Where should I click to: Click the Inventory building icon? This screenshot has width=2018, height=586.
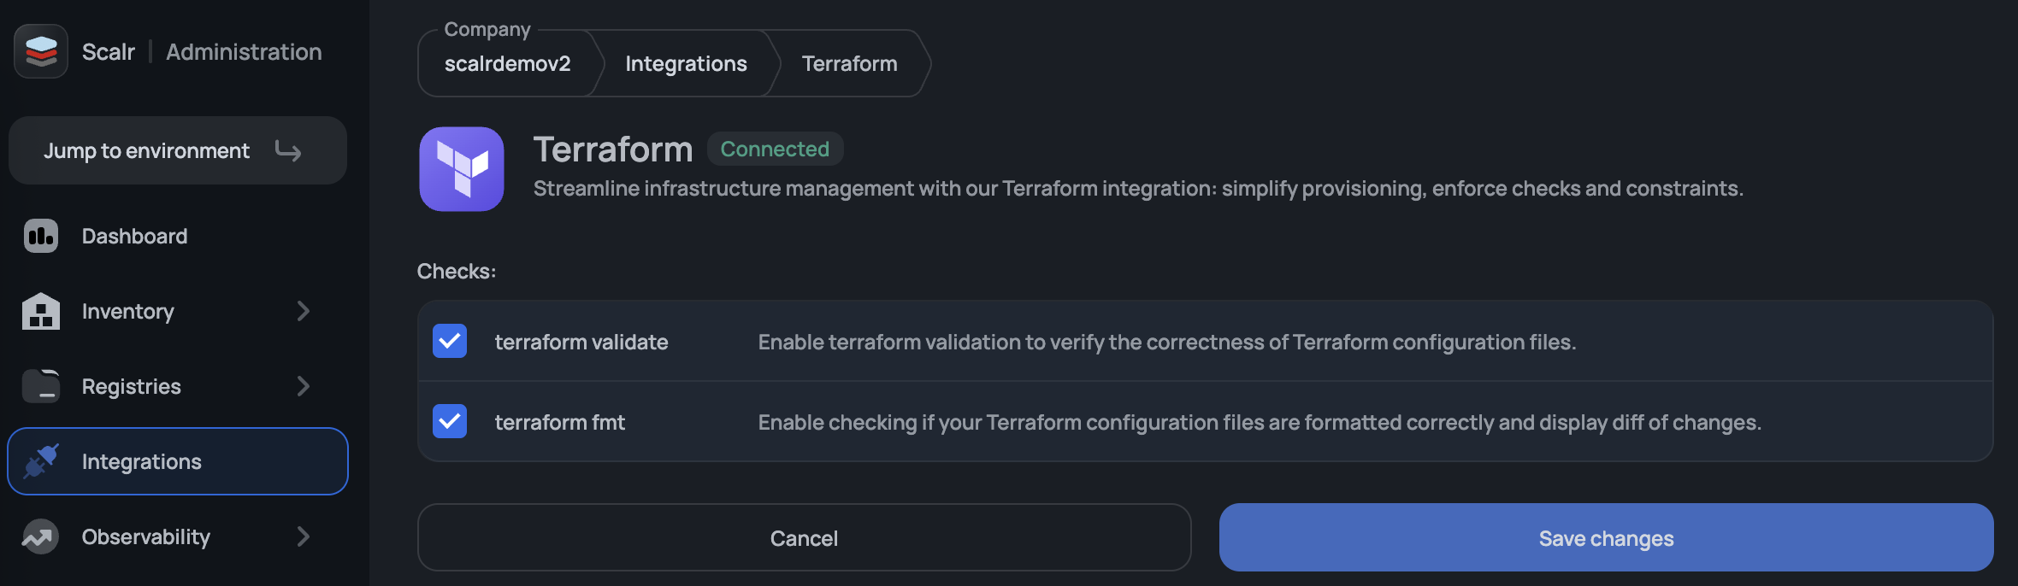tap(41, 312)
